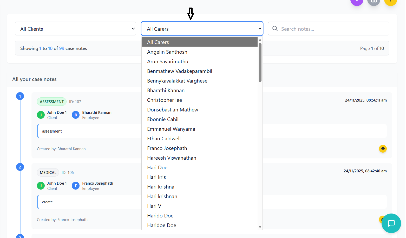Click the purple circular button at top
Screen dimensions: 406x238
357,1
